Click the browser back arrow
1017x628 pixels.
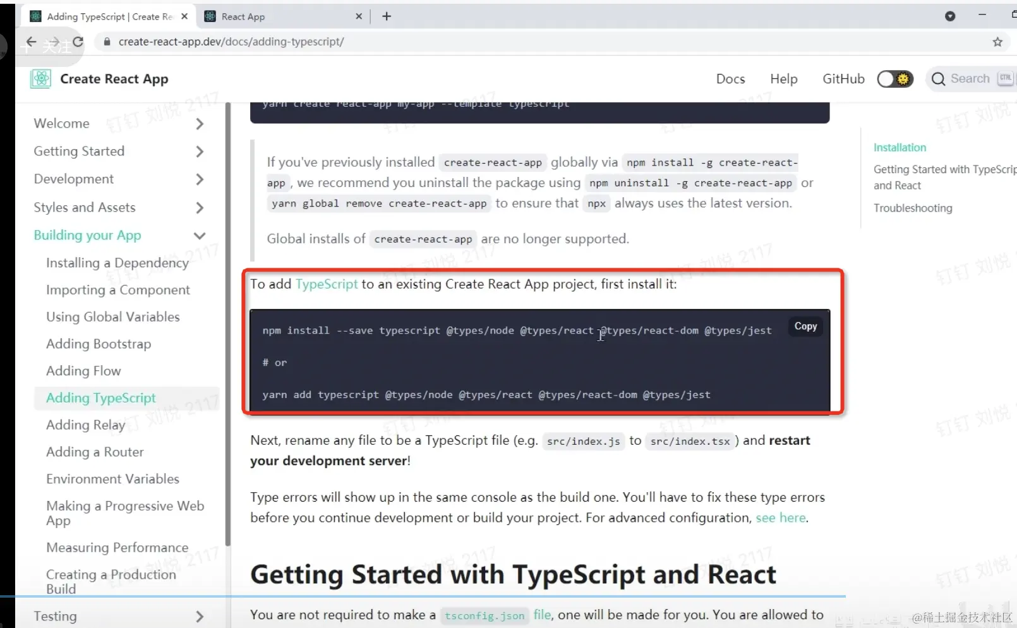click(31, 42)
